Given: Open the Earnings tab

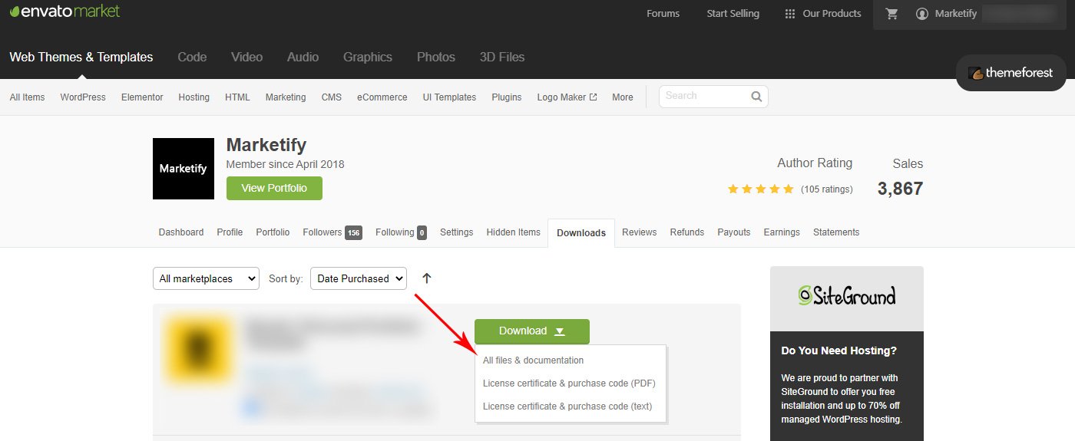Looking at the screenshot, I should [781, 232].
